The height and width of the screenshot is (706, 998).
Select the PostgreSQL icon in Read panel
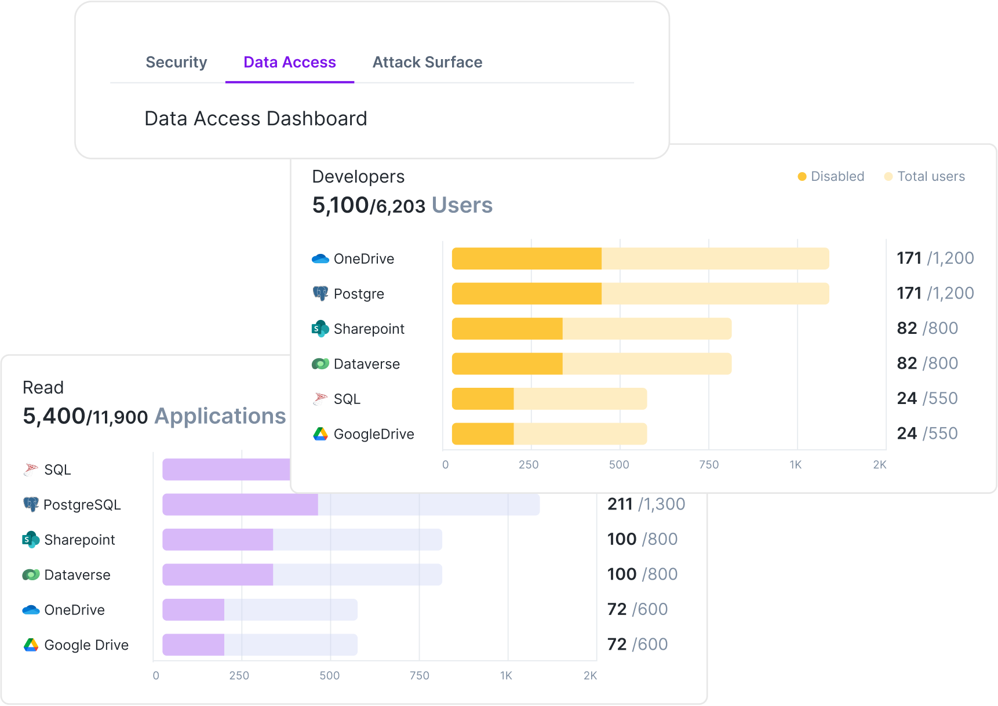[x=31, y=504]
